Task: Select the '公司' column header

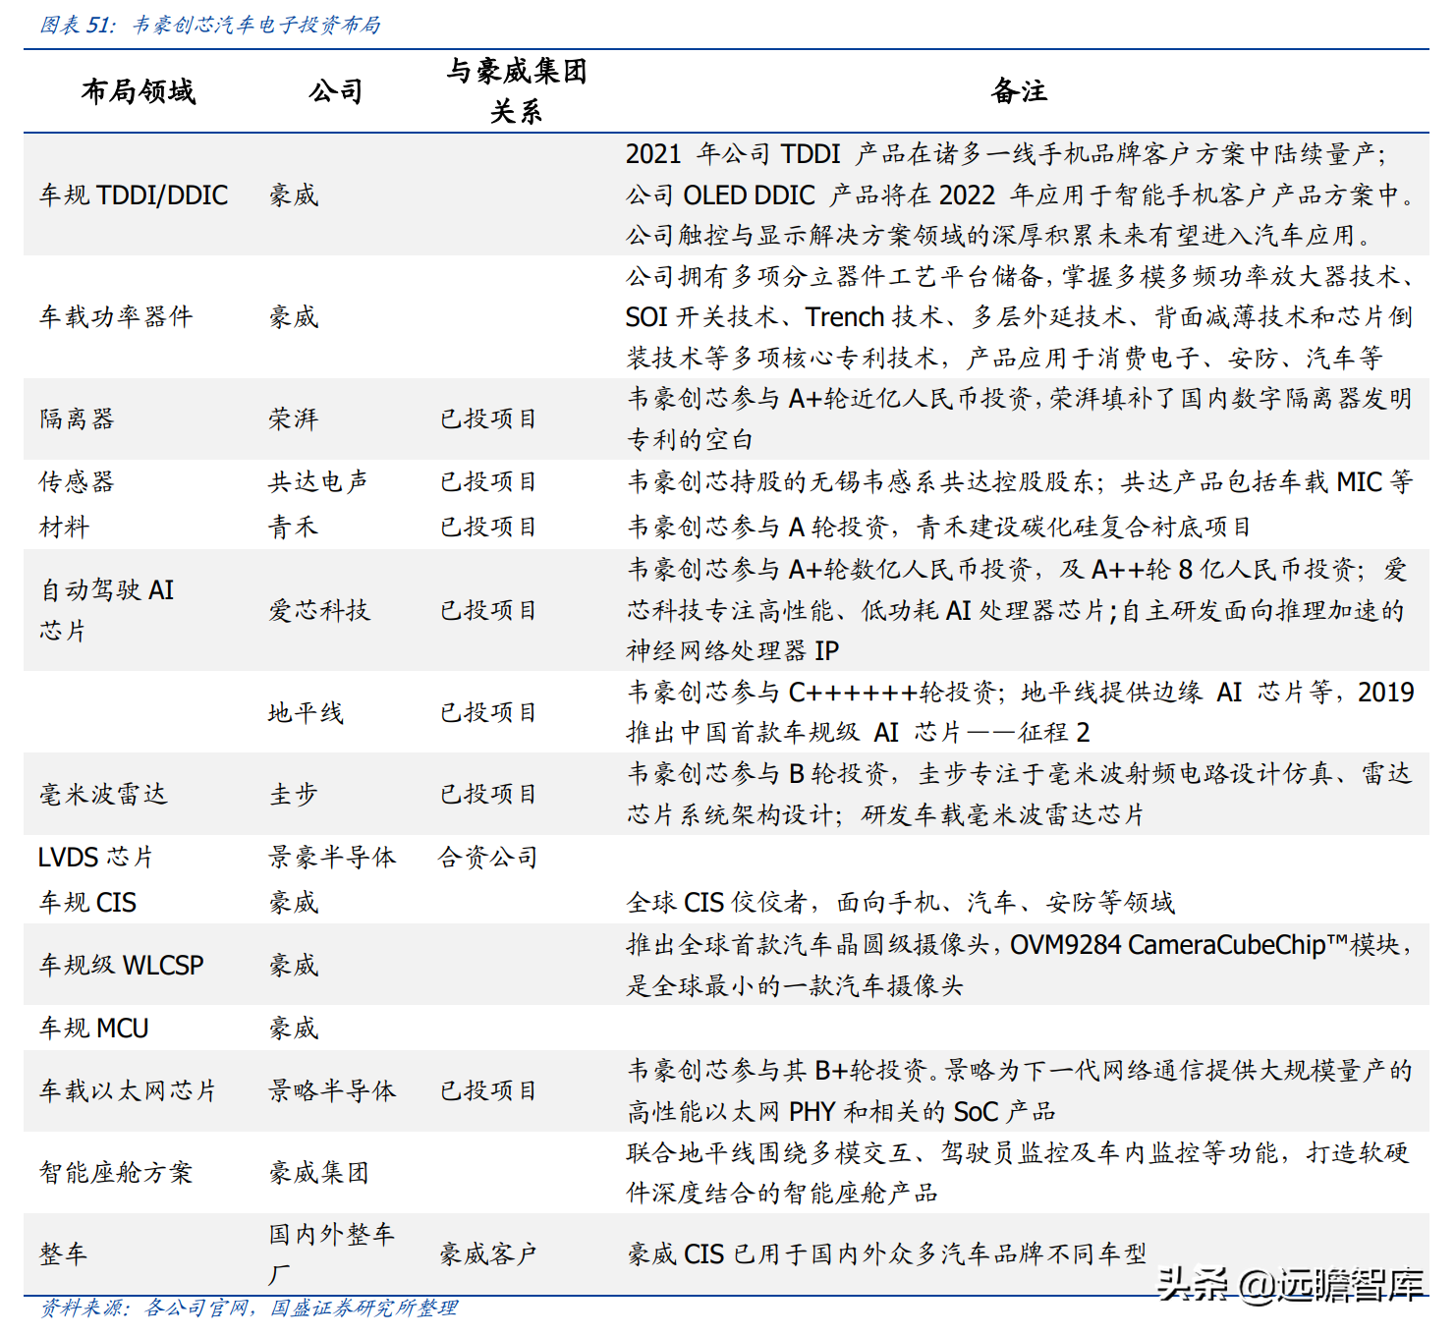Action: click(336, 91)
